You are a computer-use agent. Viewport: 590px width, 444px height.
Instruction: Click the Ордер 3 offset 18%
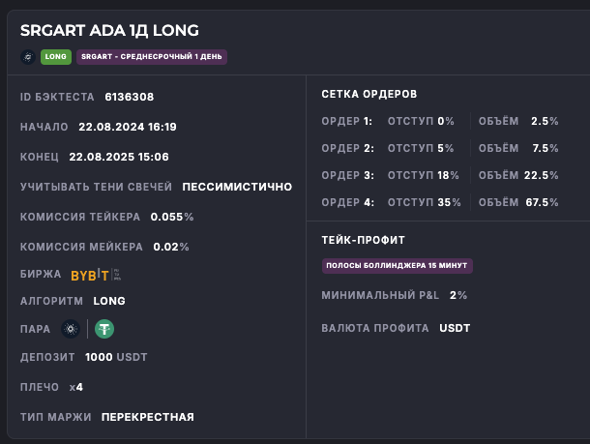click(448, 175)
